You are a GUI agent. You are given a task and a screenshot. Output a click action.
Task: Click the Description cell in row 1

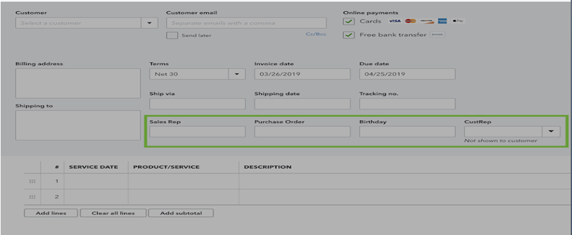coord(405,181)
